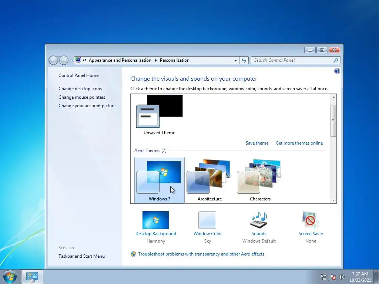Open the recent pages dropdown arrow
This screenshot has height=284, width=379.
point(71,60)
